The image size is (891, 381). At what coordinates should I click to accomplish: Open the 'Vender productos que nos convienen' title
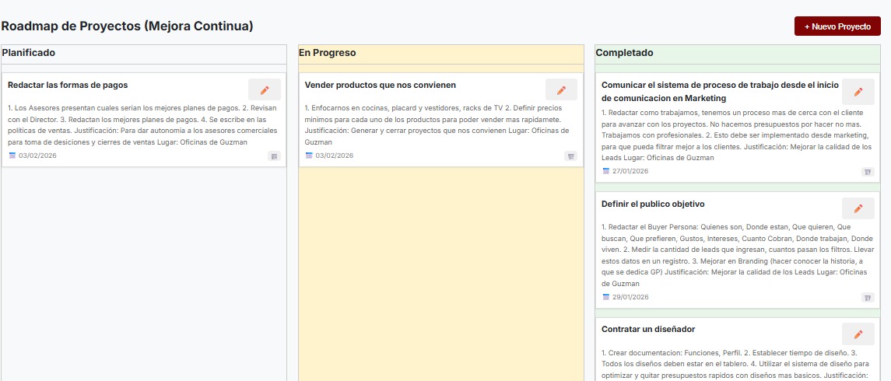381,86
